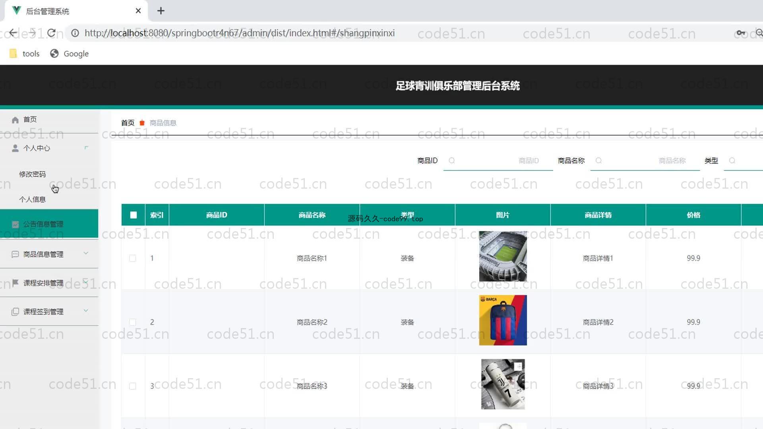Click the 商品名称 column header
The image size is (763, 429).
312,215
